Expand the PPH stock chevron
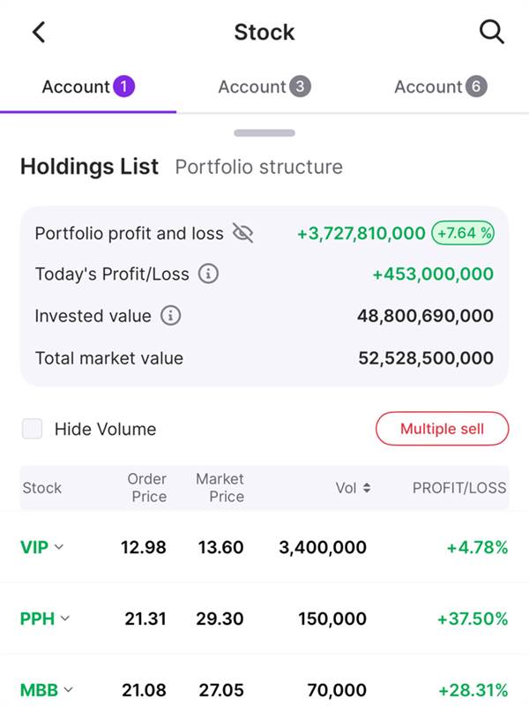529x706 pixels. (x=64, y=619)
